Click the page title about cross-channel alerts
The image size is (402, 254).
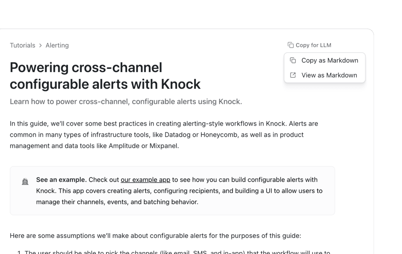105,75
